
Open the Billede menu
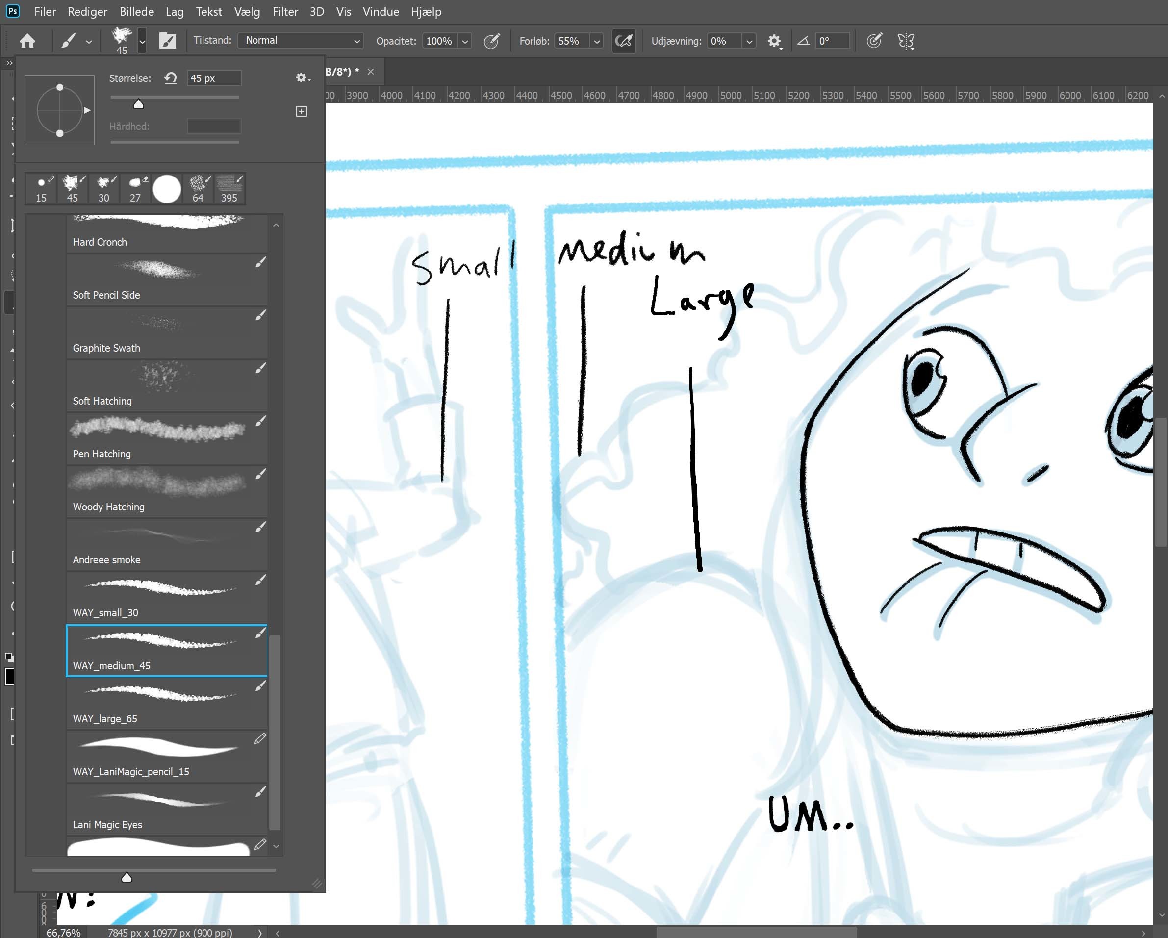point(136,11)
